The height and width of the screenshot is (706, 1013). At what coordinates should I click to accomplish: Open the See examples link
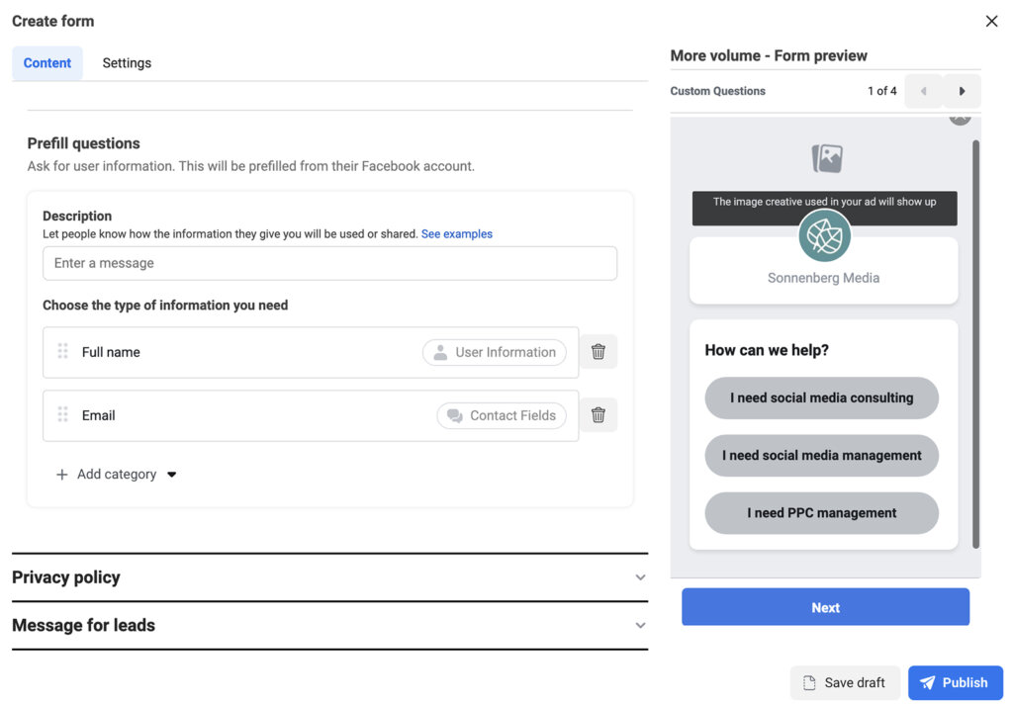(x=456, y=234)
